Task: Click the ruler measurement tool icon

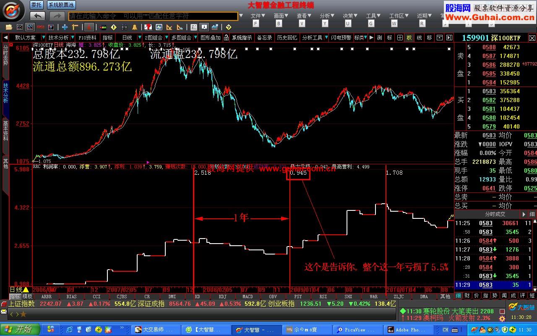Action: tap(76, 27)
